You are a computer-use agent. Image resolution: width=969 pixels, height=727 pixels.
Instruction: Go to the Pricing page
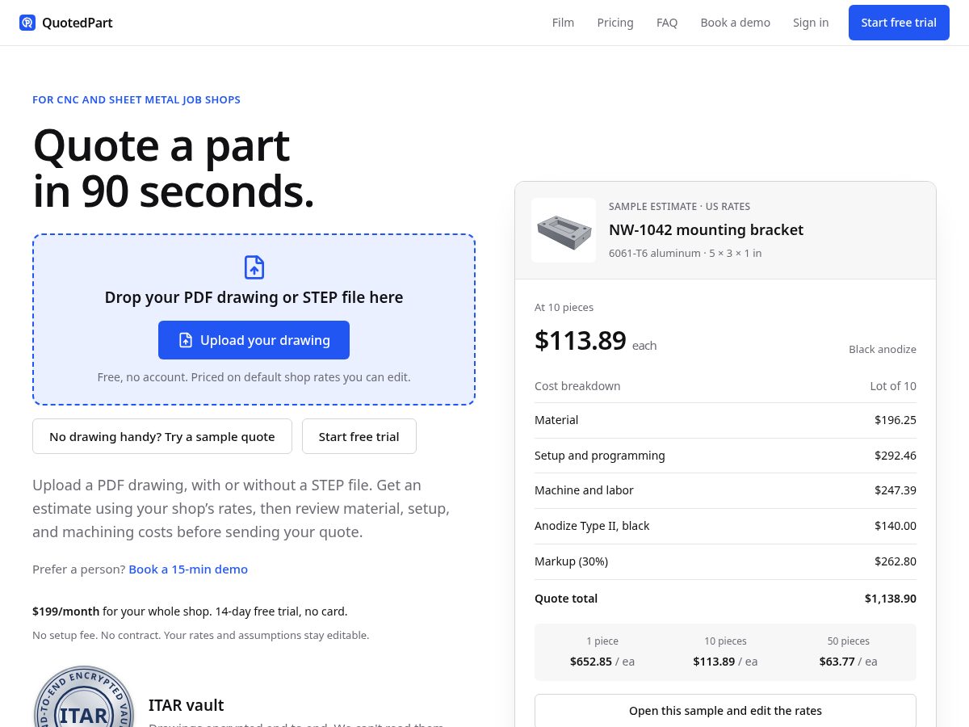pos(615,23)
